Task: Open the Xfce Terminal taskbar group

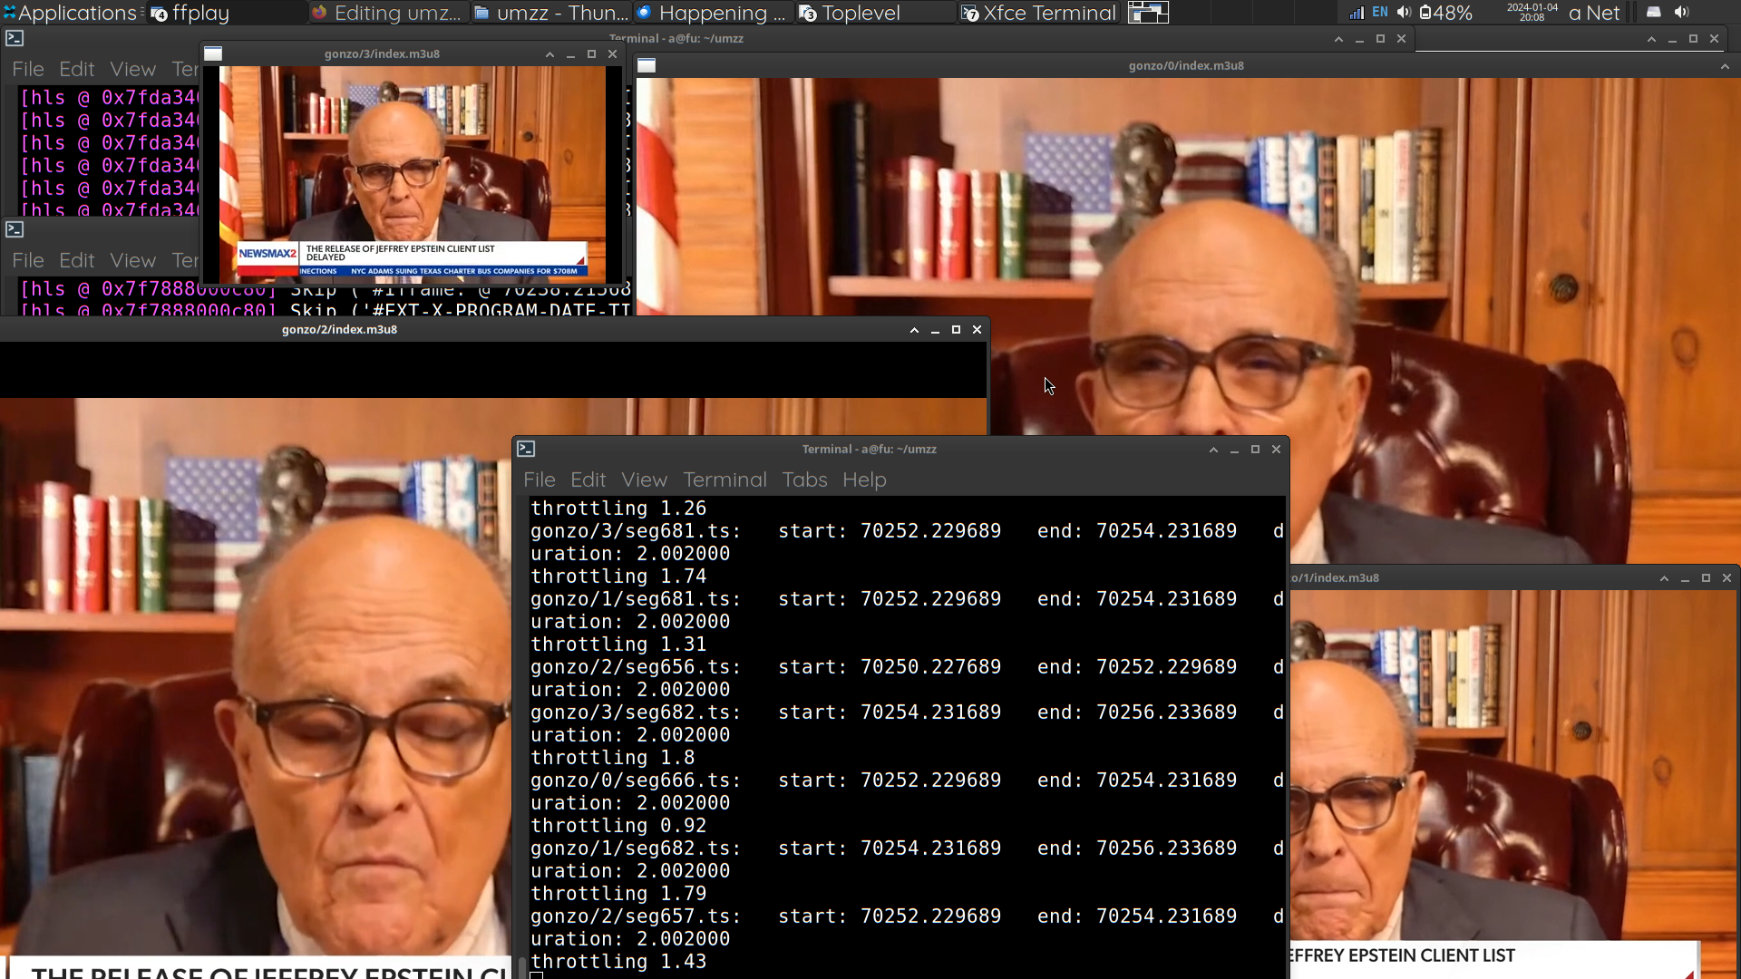Action: pyautogui.click(x=1040, y=13)
